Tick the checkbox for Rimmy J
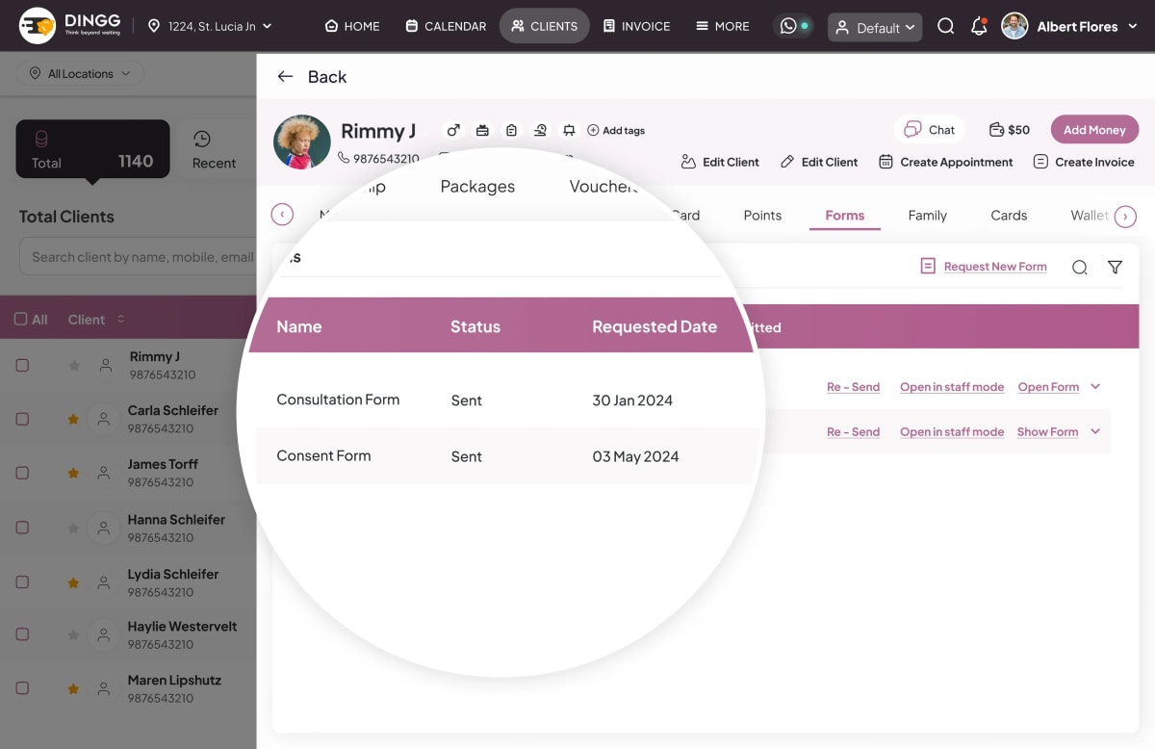This screenshot has width=1155, height=749. tap(22, 366)
